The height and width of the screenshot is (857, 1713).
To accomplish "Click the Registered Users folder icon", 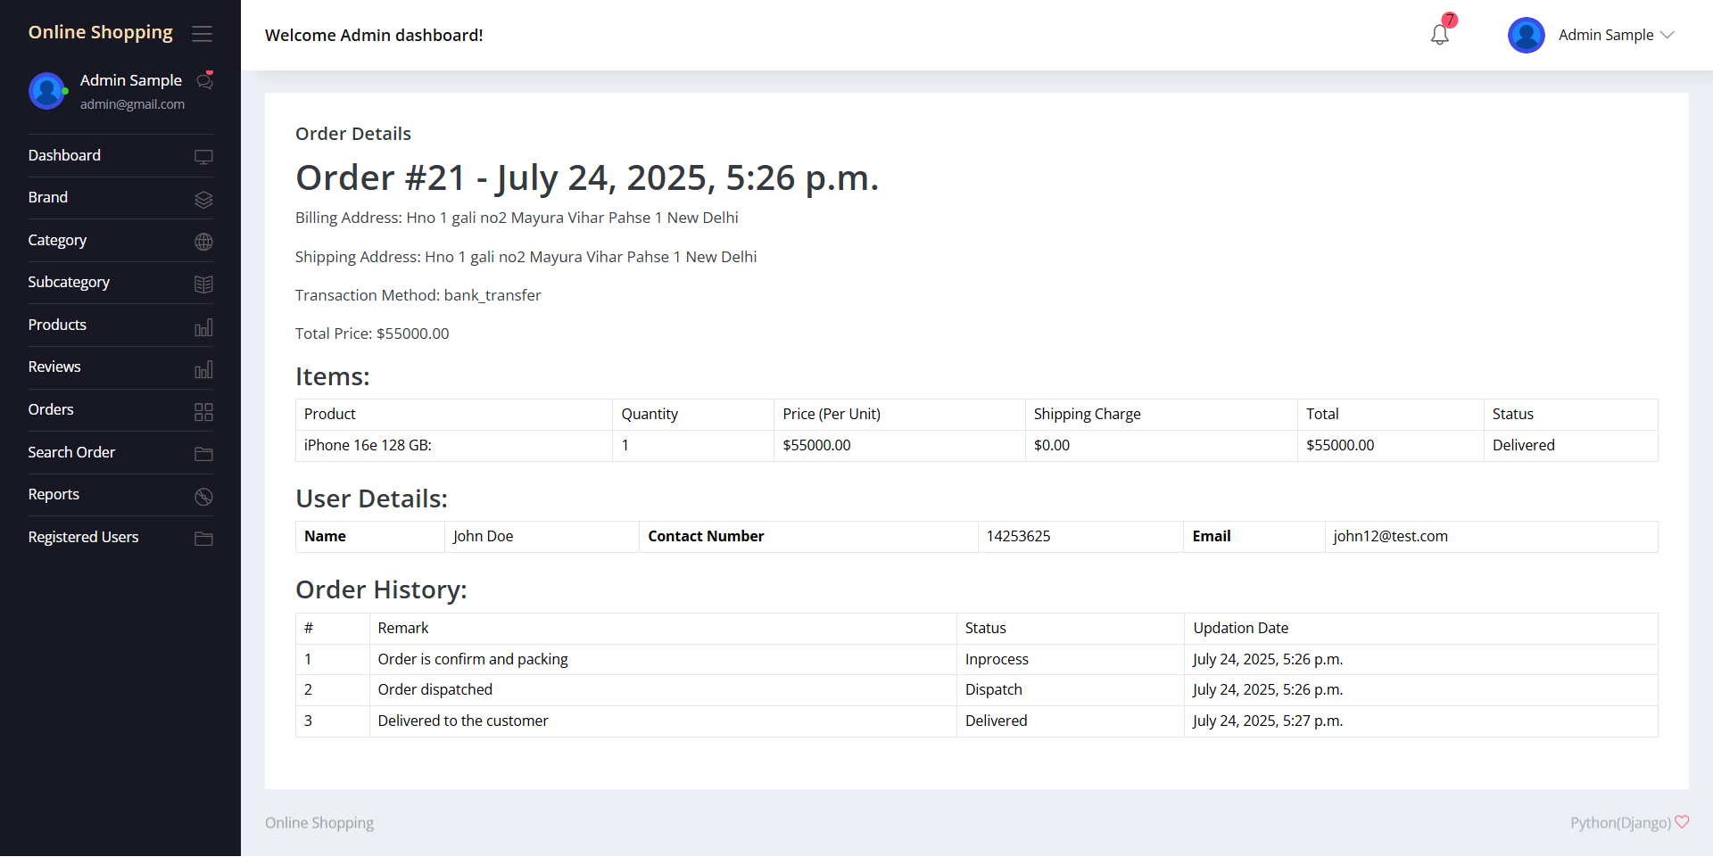I will pyautogui.click(x=203, y=539).
